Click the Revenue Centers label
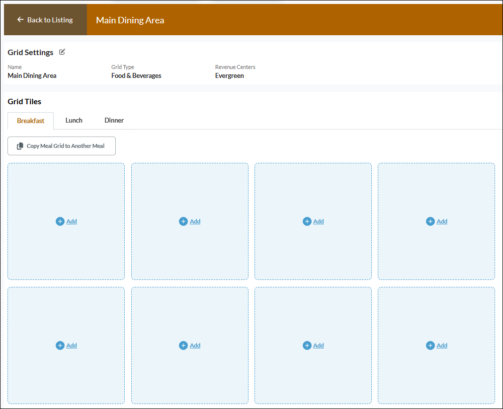Screen dimensions: 503x409 click(x=235, y=67)
